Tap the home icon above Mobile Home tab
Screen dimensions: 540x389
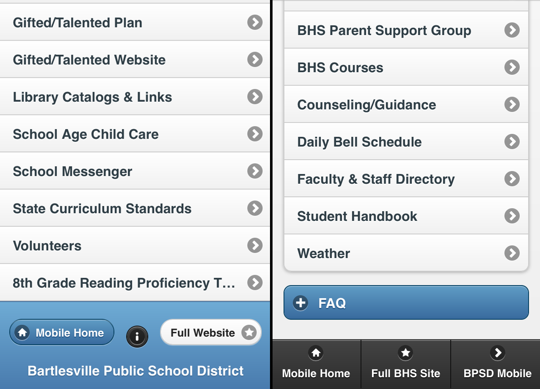(316, 353)
